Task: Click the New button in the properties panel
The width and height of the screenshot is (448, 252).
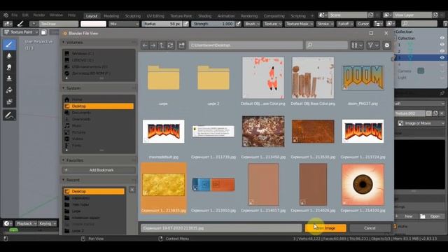Action: (x=406, y=216)
